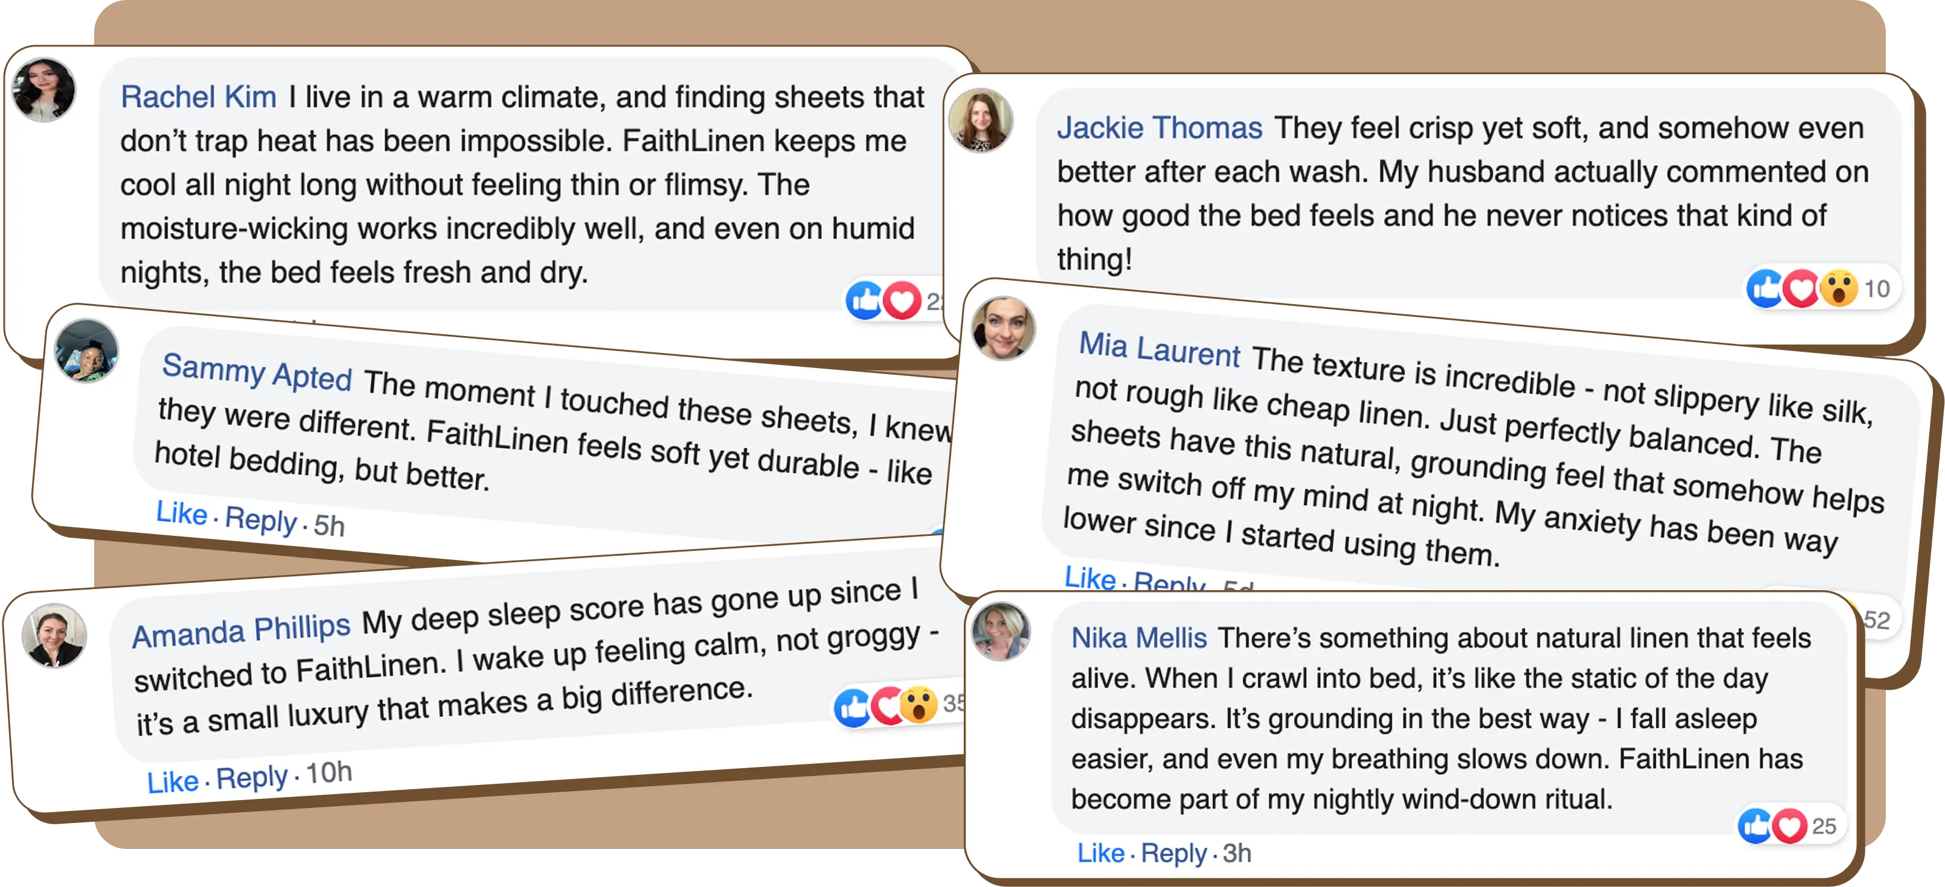
Task: Click the heart reaction on Jackie Thomas's comment
Action: [1801, 289]
